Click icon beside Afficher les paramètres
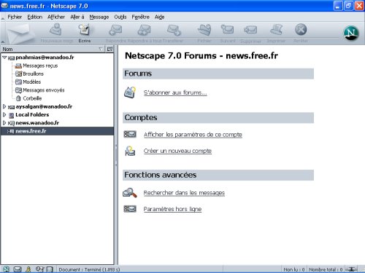 pos(130,134)
